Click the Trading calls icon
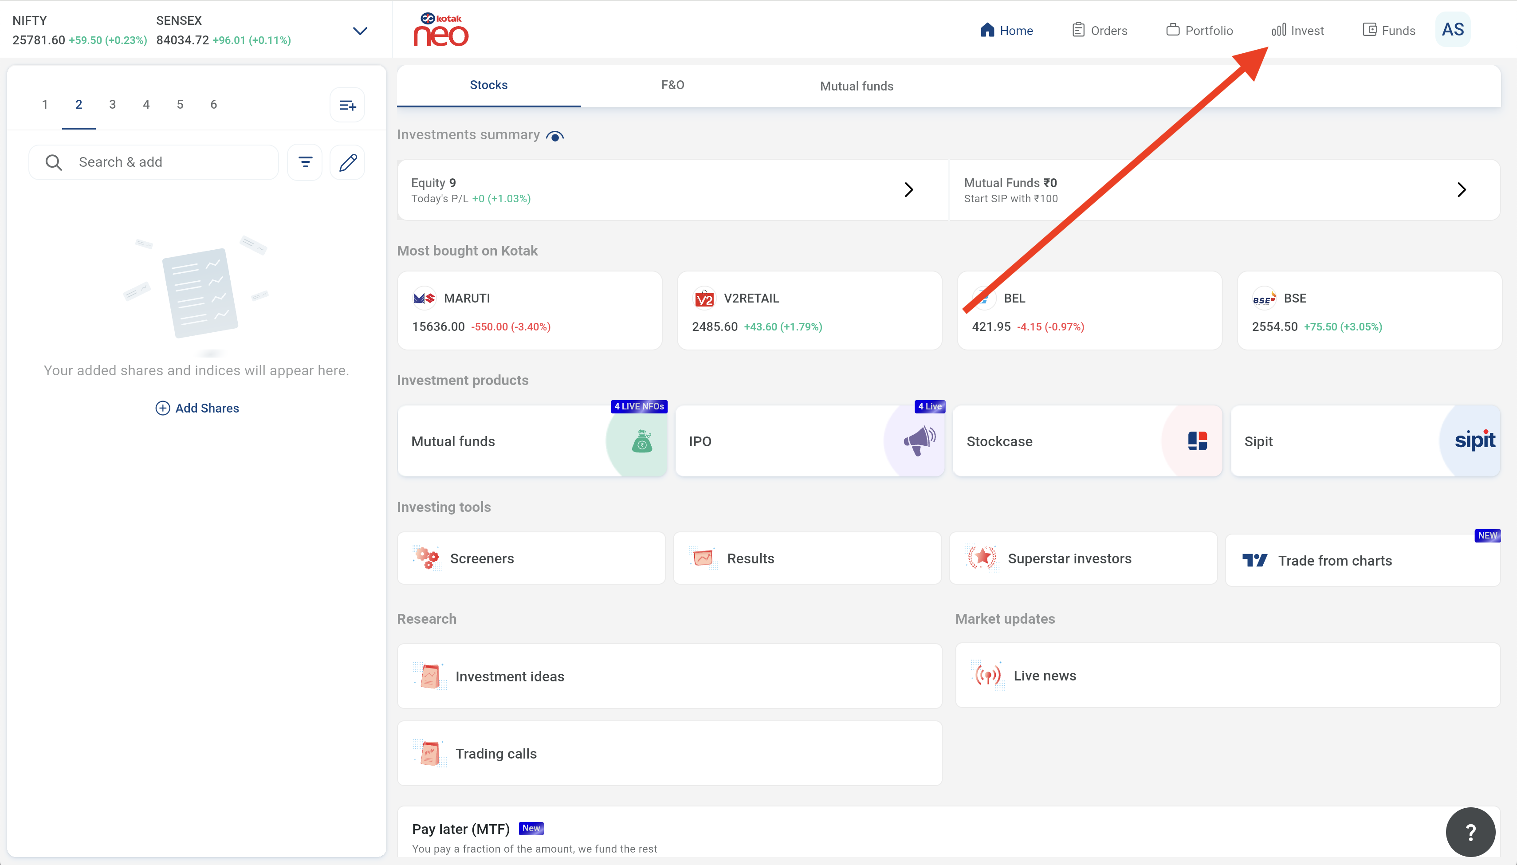The width and height of the screenshot is (1517, 865). pos(430,753)
